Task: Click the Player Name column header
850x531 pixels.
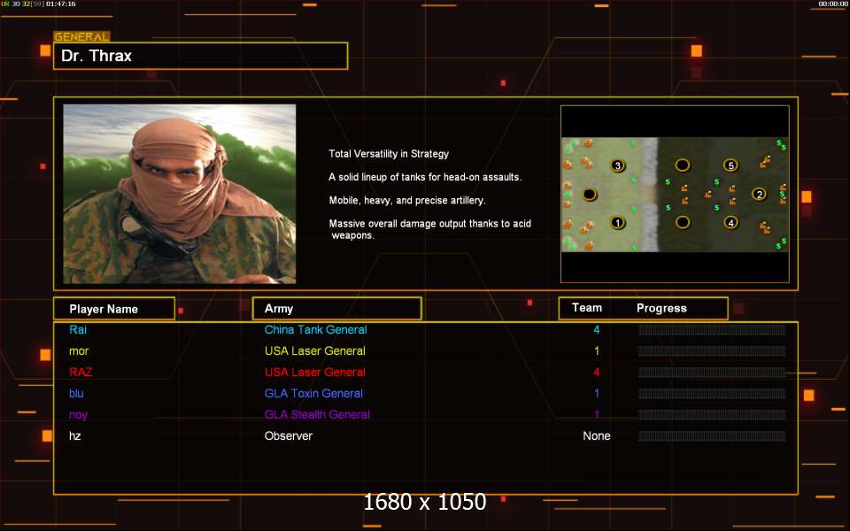Action: pos(114,309)
